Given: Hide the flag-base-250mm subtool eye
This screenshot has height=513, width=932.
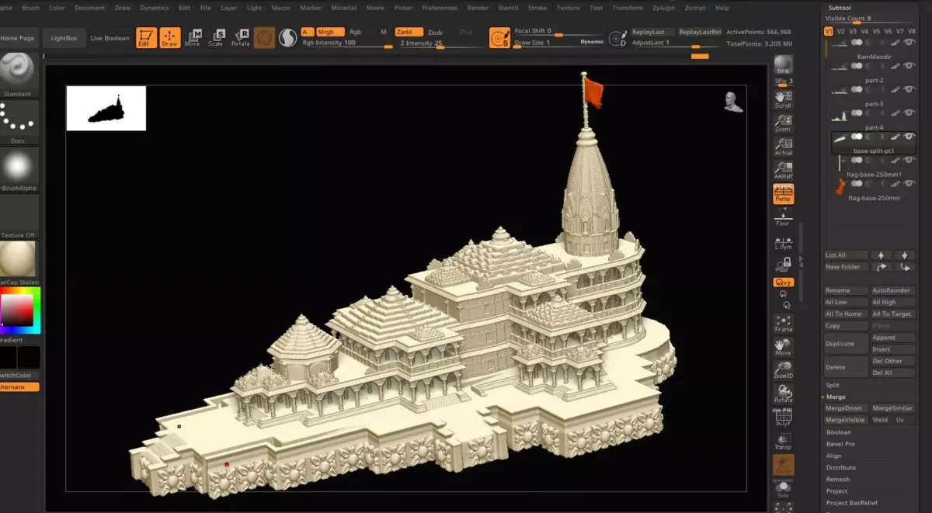Looking at the screenshot, I should click(909, 184).
